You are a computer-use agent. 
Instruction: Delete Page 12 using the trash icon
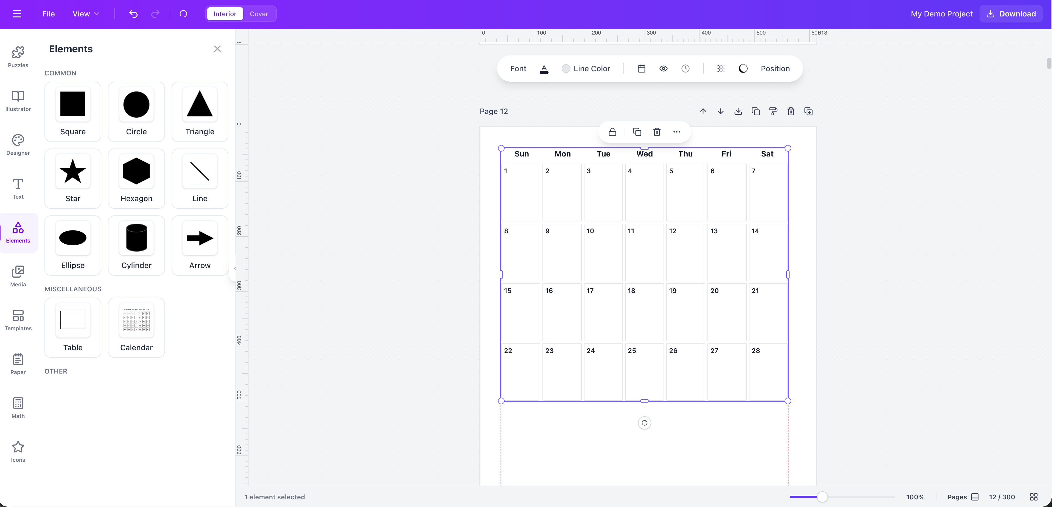coord(791,111)
